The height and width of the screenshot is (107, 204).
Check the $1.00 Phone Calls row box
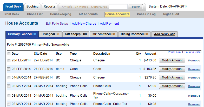[9, 86]
